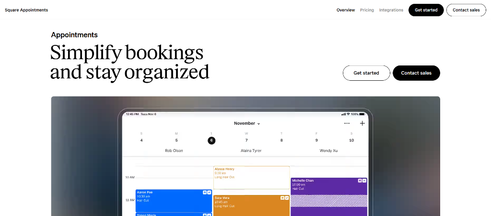Click the Rob Olson staff column header
Viewport: 491px width, 216px height.
coord(174,151)
